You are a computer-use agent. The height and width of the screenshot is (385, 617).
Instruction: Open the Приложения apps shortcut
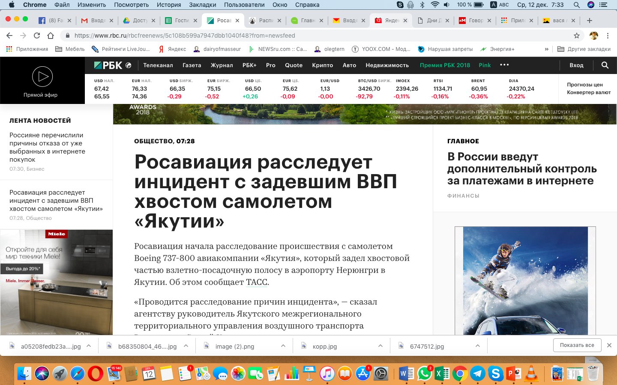27,49
